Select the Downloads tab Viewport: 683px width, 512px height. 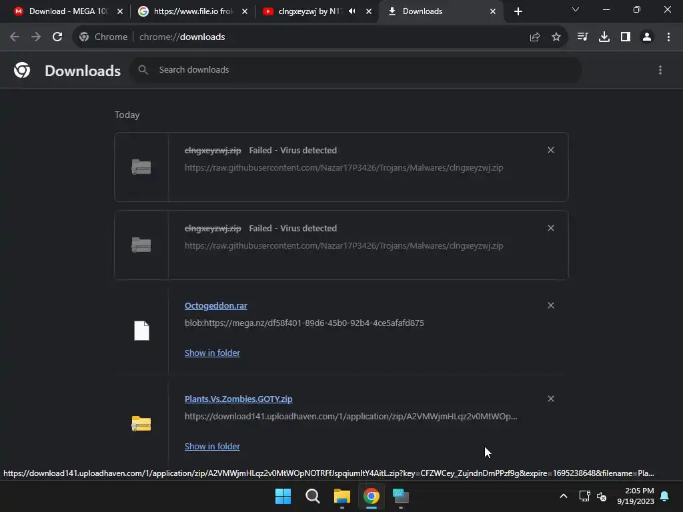tap(441, 11)
